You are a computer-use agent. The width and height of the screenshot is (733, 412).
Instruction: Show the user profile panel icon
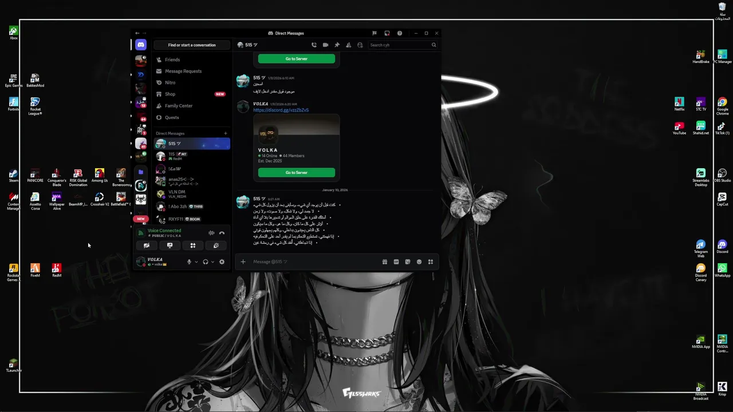360,45
